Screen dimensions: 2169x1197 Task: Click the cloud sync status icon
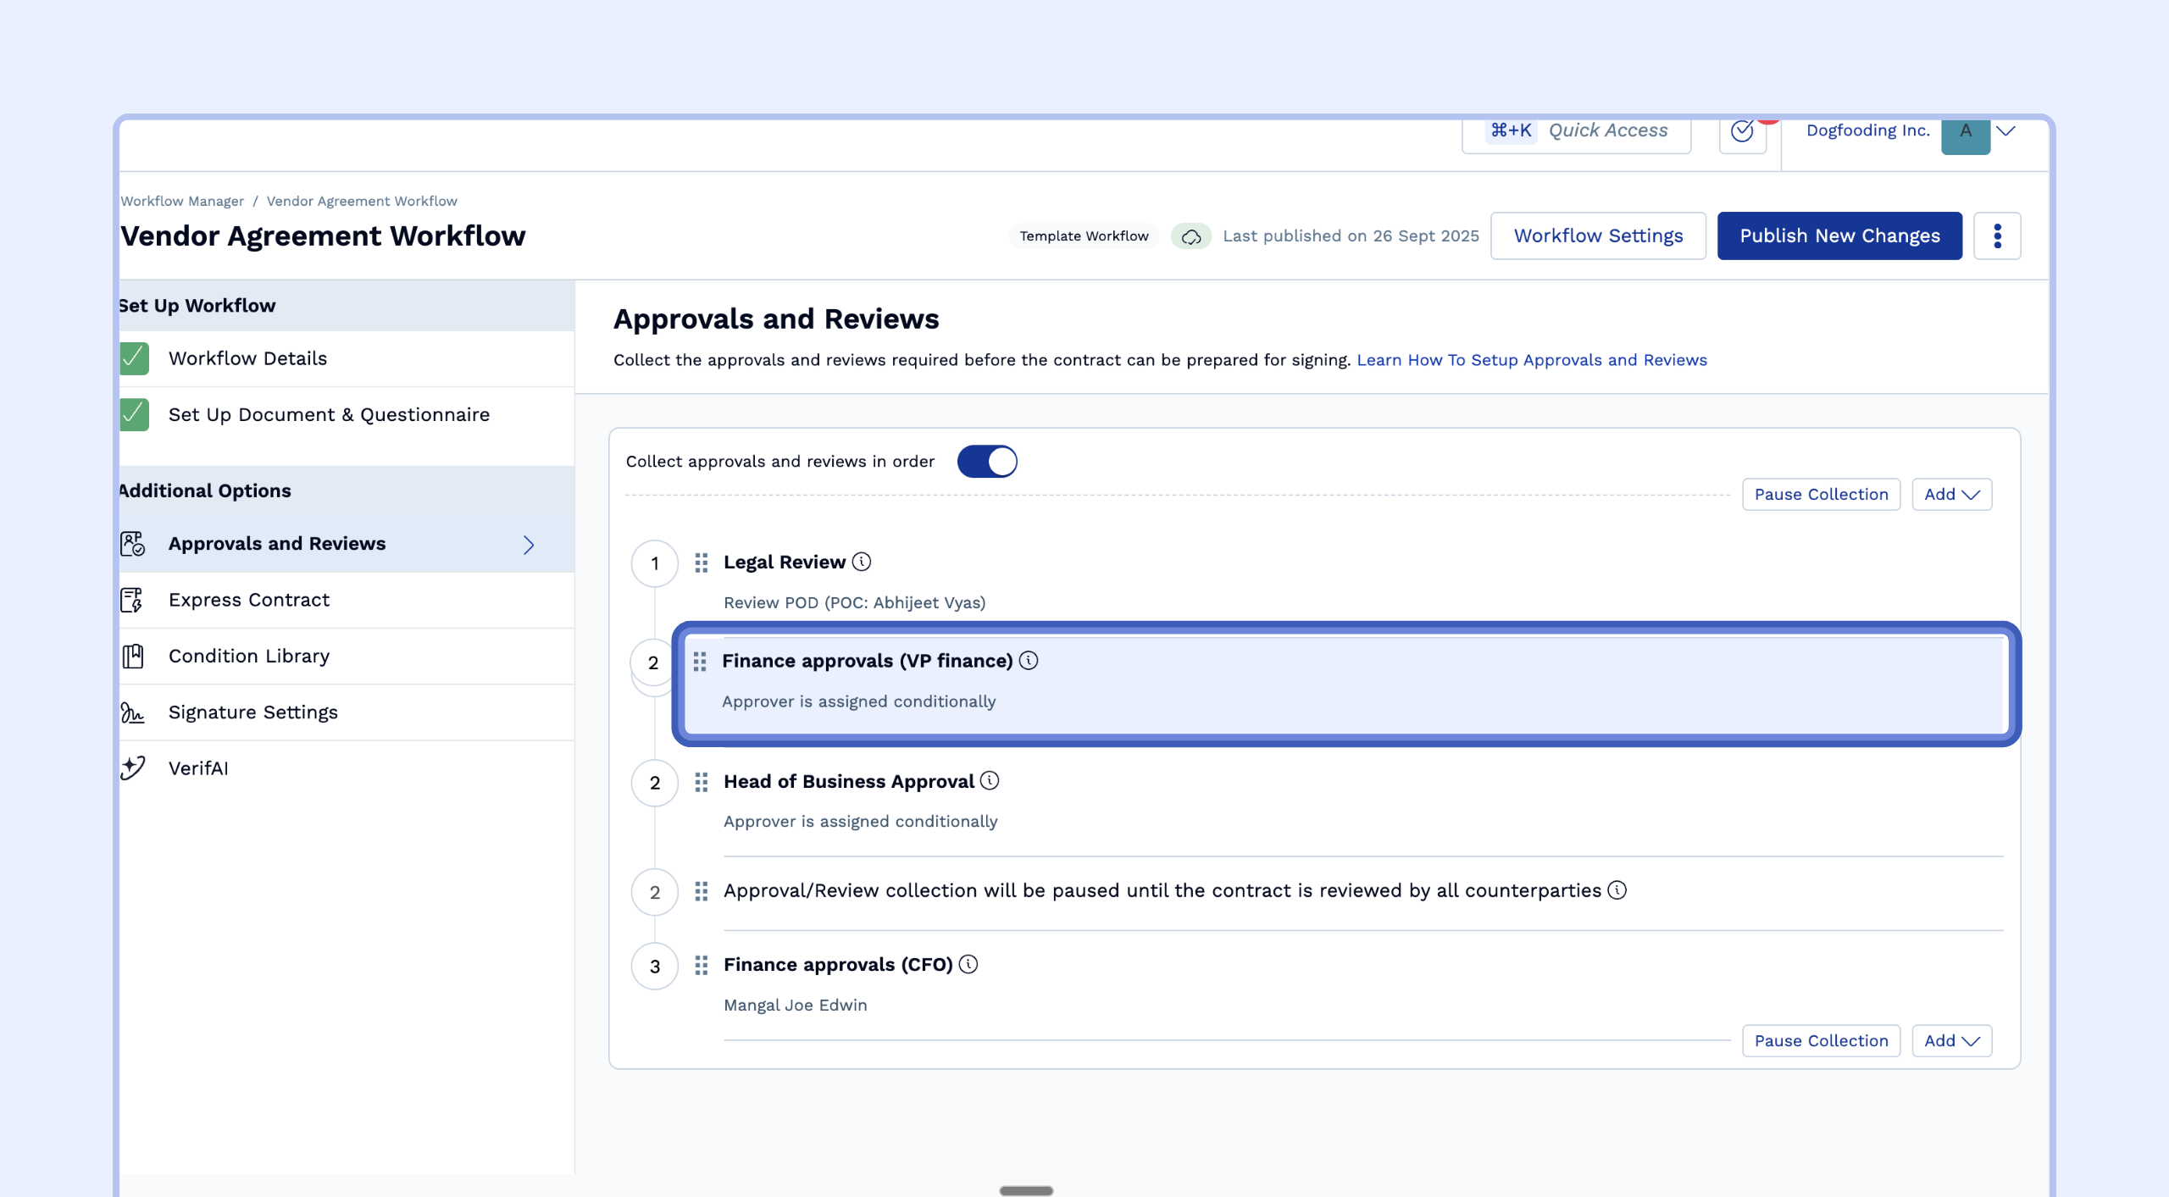[1190, 236]
